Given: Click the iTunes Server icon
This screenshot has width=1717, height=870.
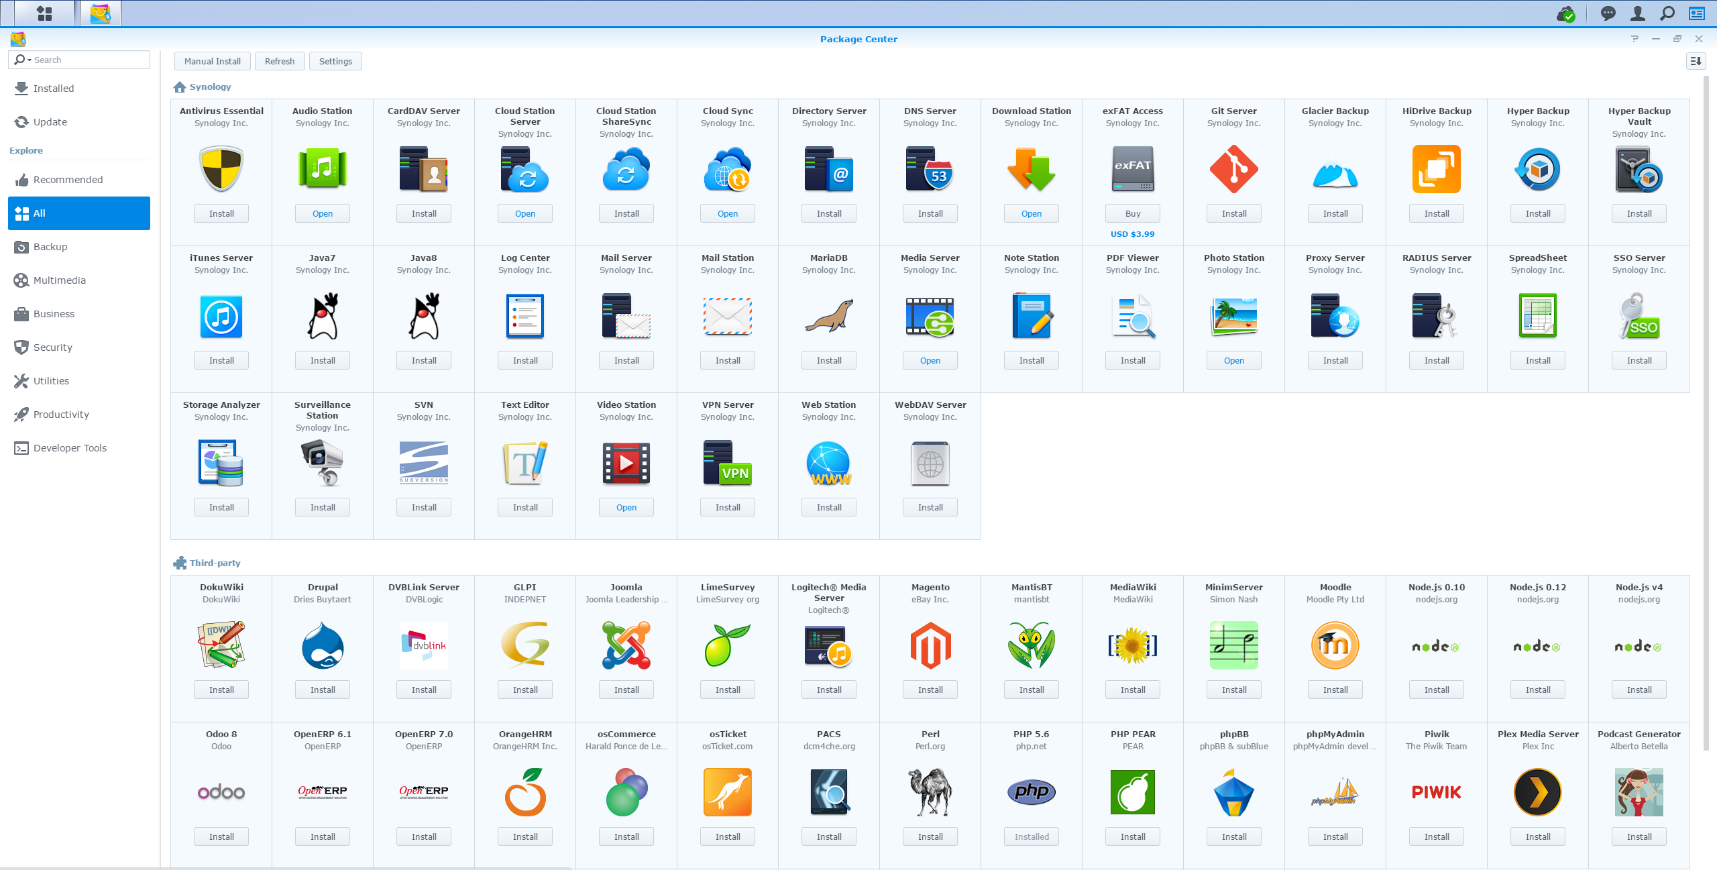Looking at the screenshot, I should pos(221,316).
